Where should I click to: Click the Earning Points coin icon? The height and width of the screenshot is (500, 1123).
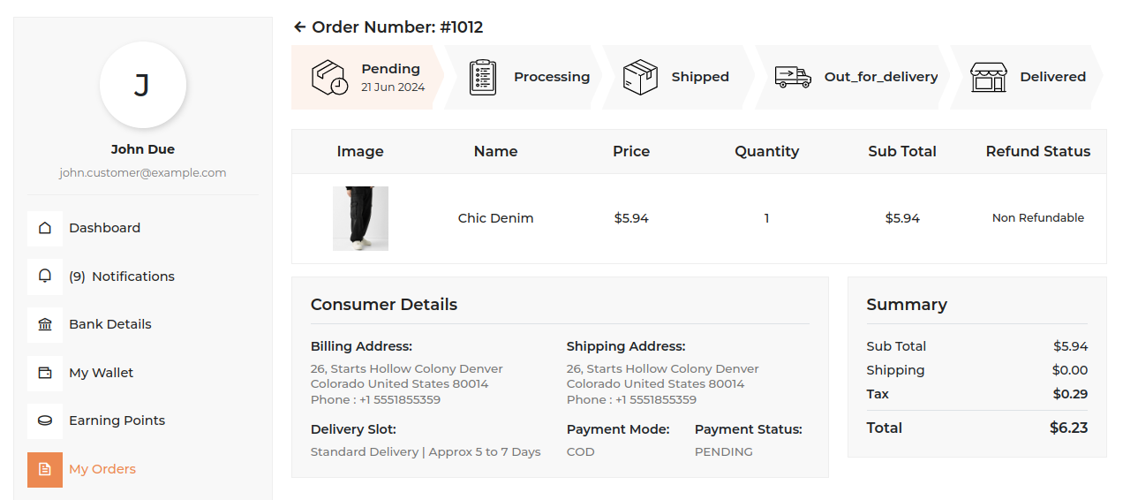pos(45,420)
